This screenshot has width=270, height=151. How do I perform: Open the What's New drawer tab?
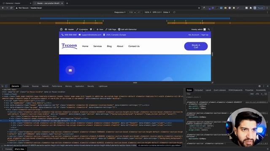click(19, 149)
